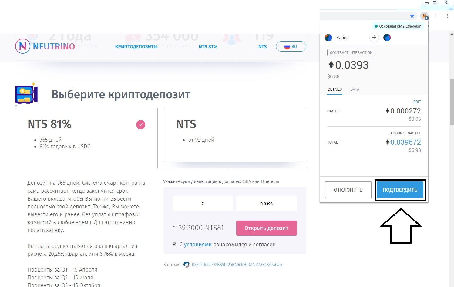
Task: Switch to the DATA tab
Action: coord(355,89)
